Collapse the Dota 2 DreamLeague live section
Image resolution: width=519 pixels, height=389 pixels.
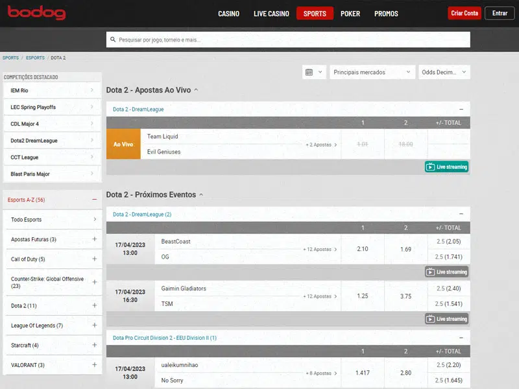coord(461,110)
